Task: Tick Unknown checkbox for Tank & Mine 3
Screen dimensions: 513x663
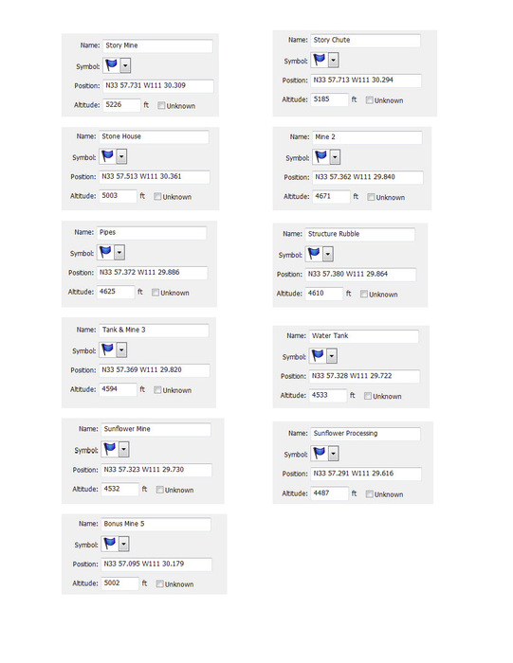Action: pyautogui.click(x=157, y=390)
